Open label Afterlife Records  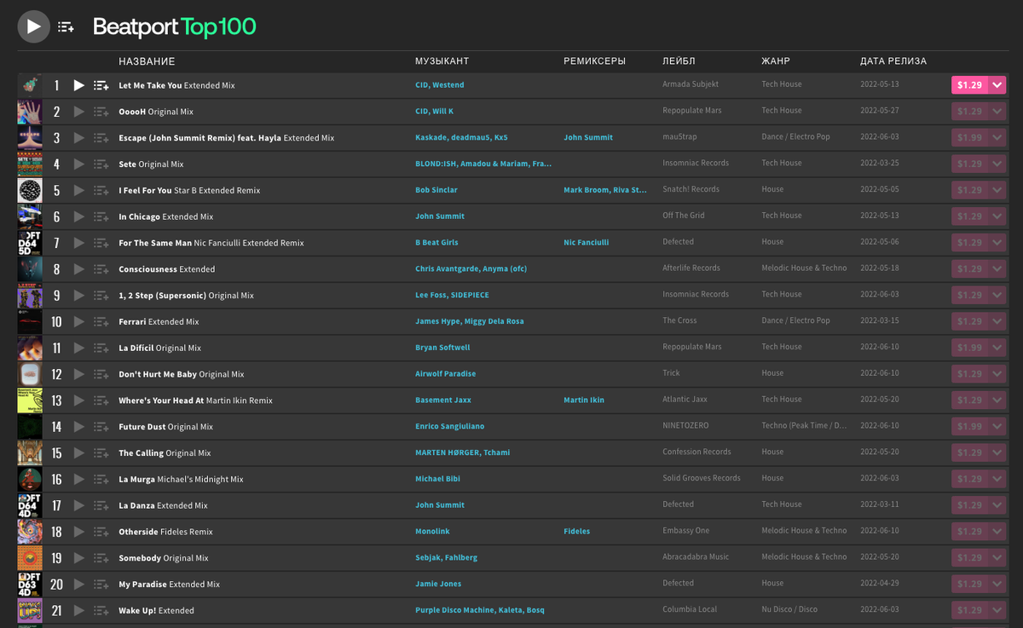(691, 268)
